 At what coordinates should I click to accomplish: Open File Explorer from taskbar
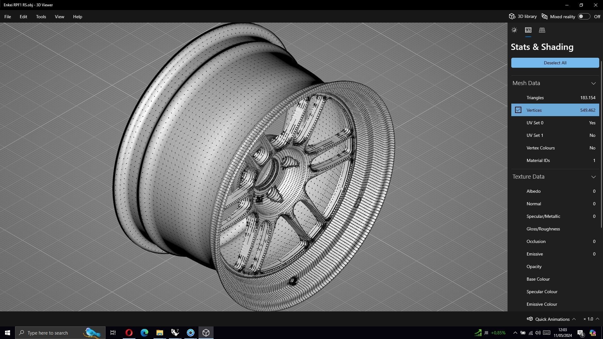tap(160, 333)
